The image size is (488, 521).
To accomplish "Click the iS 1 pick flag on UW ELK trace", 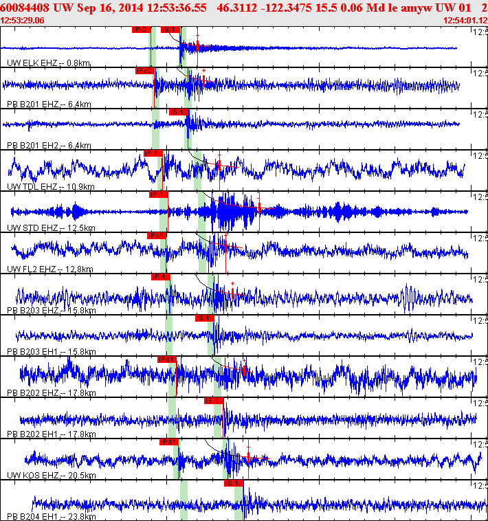I will [x=170, y=30].
